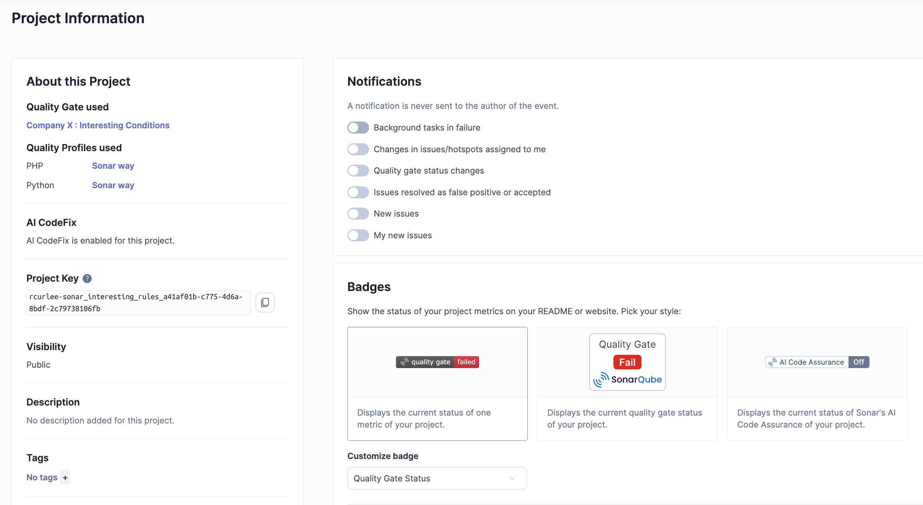Click the SonarQube Quality Gate Fail badge

tap(627, 362)
